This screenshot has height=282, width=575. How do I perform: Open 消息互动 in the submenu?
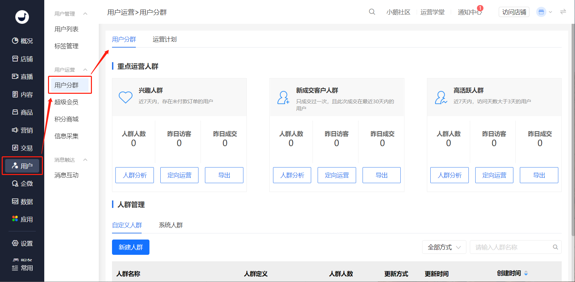point(66,175)
